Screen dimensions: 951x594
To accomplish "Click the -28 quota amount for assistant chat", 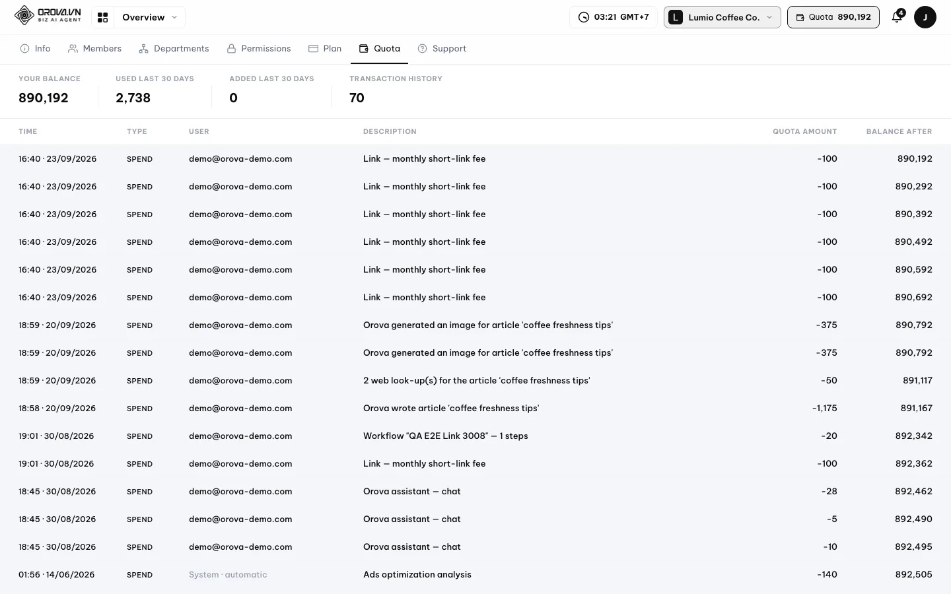I will 829,492.
